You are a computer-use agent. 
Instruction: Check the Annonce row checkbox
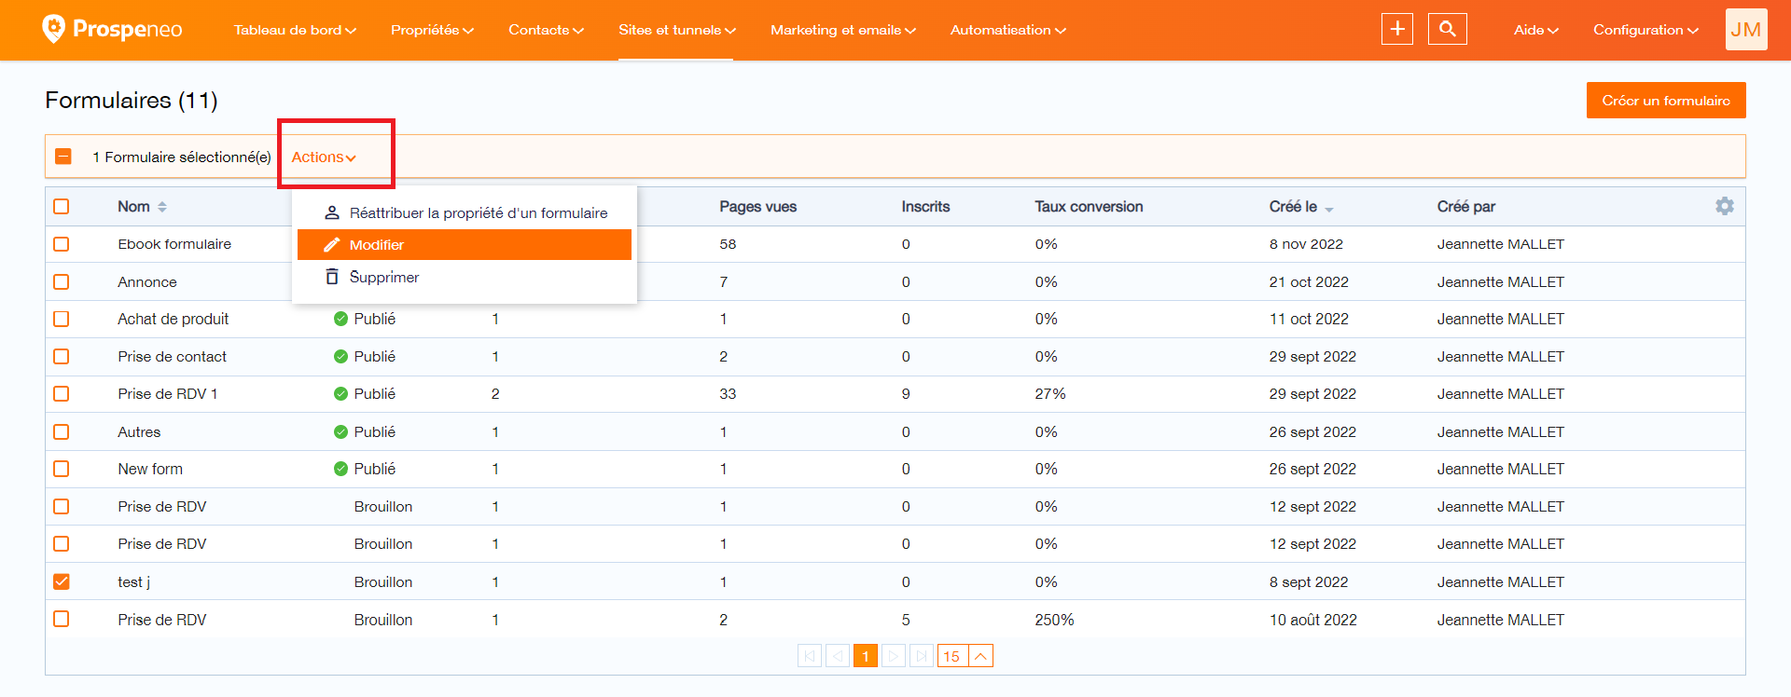[x=62, y=281]
